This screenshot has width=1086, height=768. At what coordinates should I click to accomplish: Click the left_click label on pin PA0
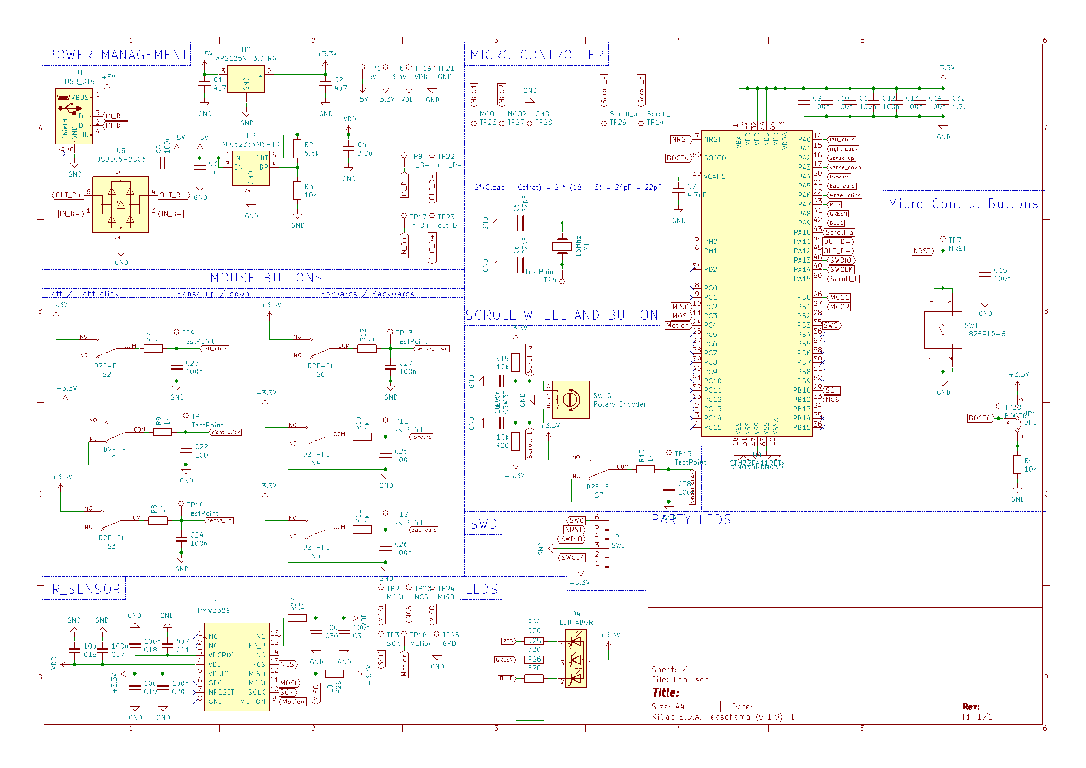coord(842,139)
